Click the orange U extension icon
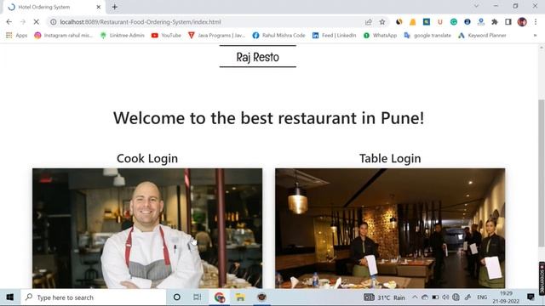The image size is (545, 306). click(x=440, y=22)
